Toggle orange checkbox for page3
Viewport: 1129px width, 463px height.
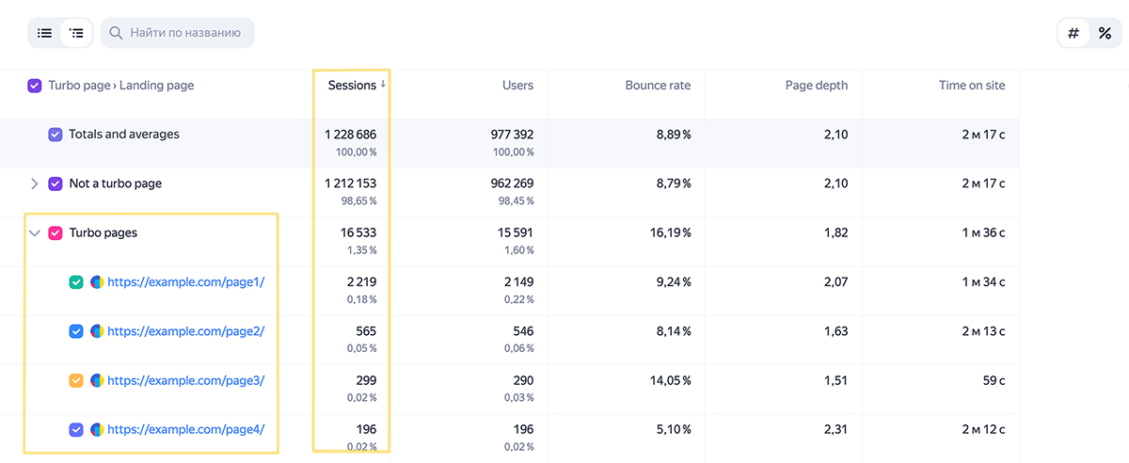pyautogui.click(x=76, y=380)
